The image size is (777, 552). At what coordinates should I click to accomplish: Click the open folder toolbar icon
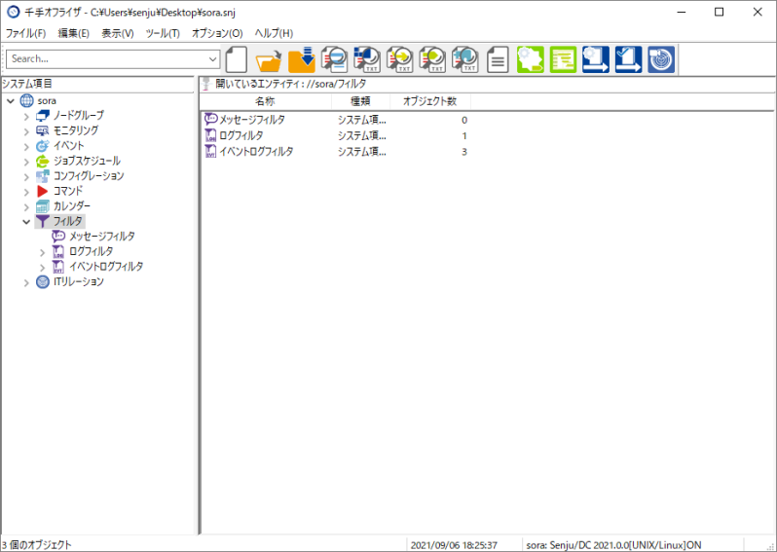(x=269, y=59)
